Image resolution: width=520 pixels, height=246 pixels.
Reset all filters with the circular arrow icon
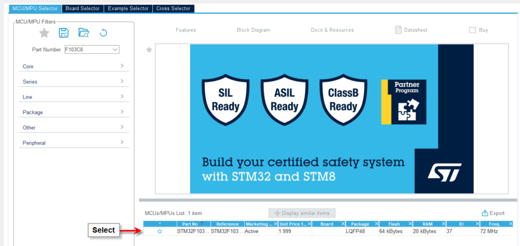tap(104, 33)
